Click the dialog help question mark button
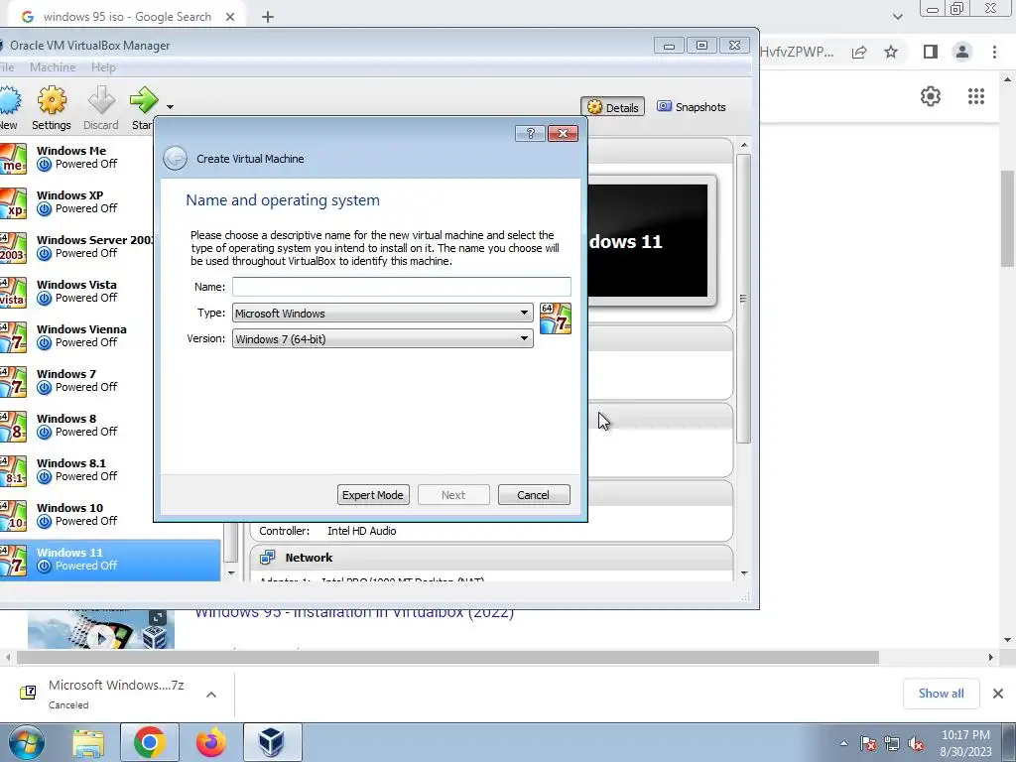Image resolution: width=1016 pixels, height=762 pixels. 530,134
